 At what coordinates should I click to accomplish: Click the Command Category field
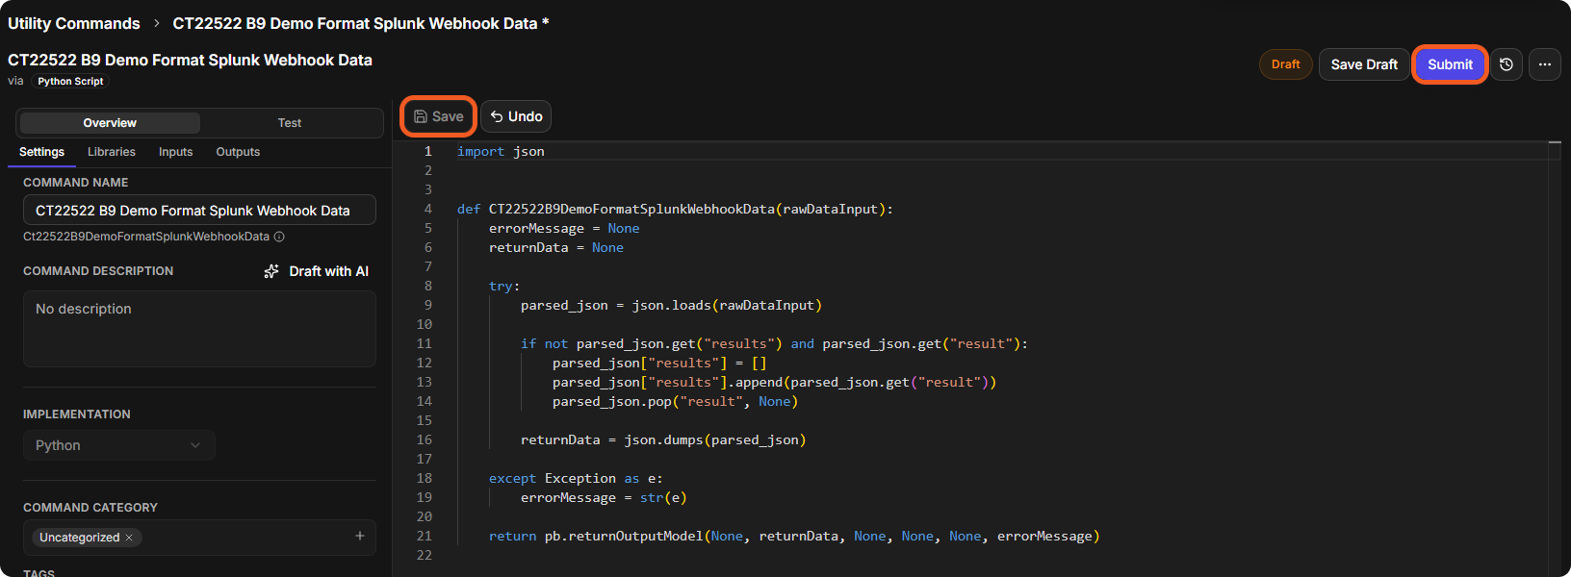tap(199, 537)
